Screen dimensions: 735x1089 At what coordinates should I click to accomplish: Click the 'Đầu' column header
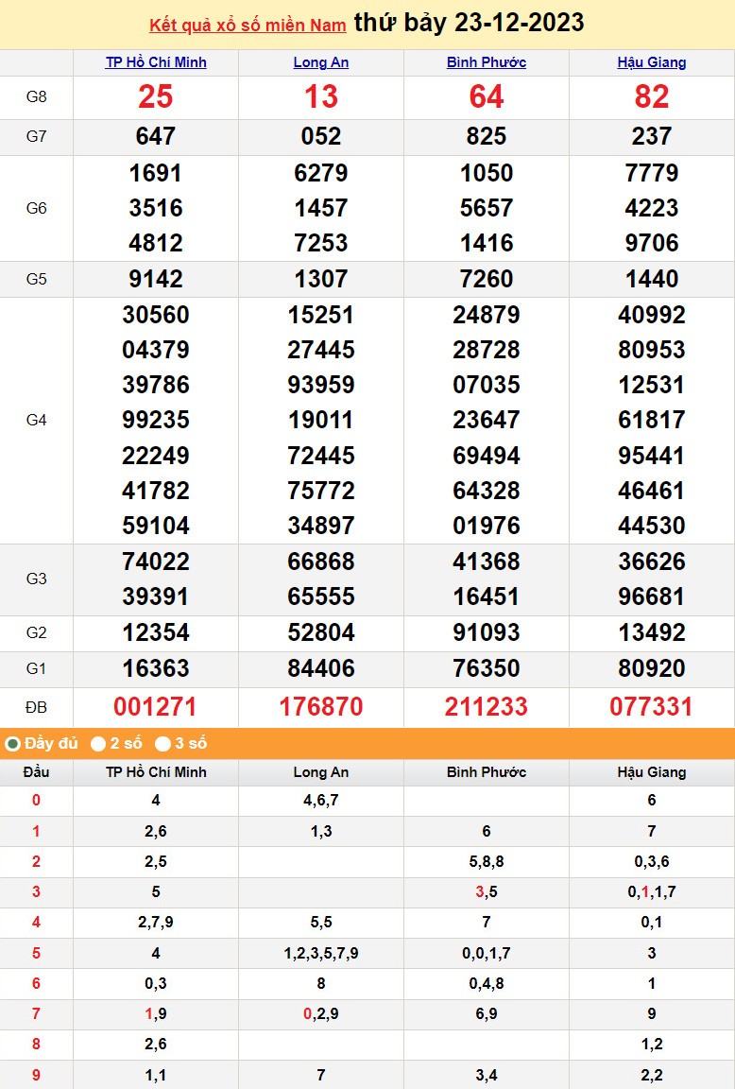[x=36, y=772]
